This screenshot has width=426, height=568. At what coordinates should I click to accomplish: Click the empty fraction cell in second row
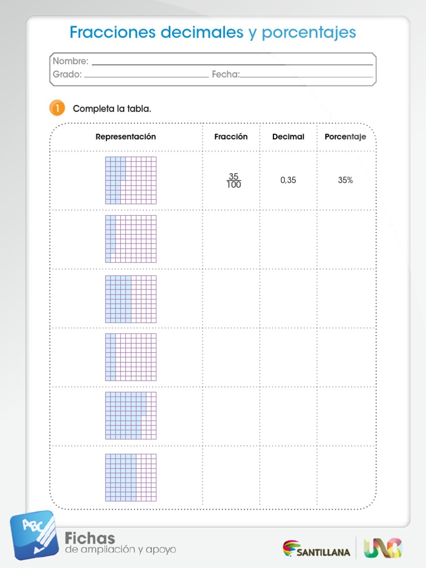(x=231, y=239)
